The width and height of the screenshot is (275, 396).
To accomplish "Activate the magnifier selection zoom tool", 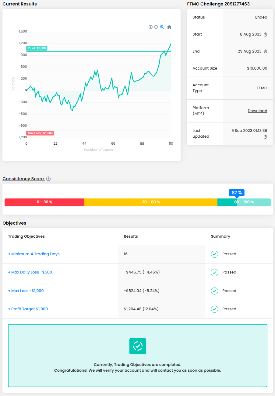I will 162,27.
